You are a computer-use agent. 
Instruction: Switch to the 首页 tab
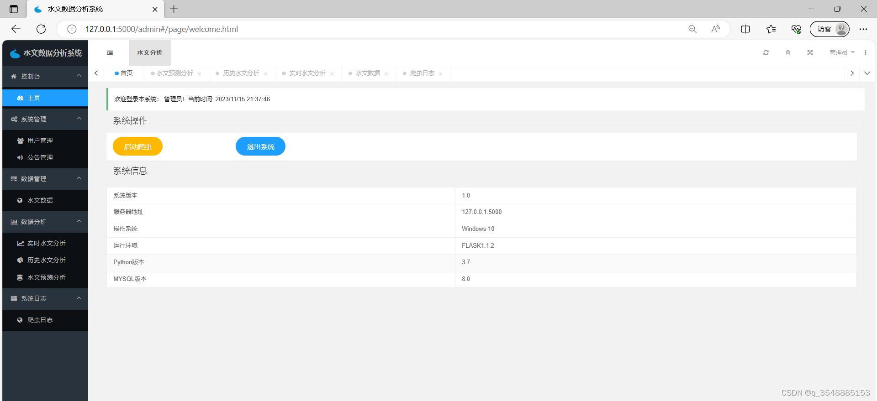pos(124,73)
